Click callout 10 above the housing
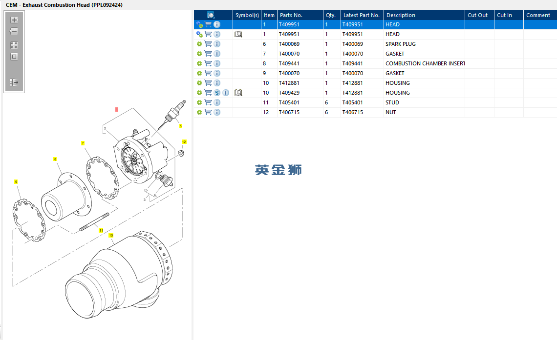557x340 pixels. (x=111, y=236)
